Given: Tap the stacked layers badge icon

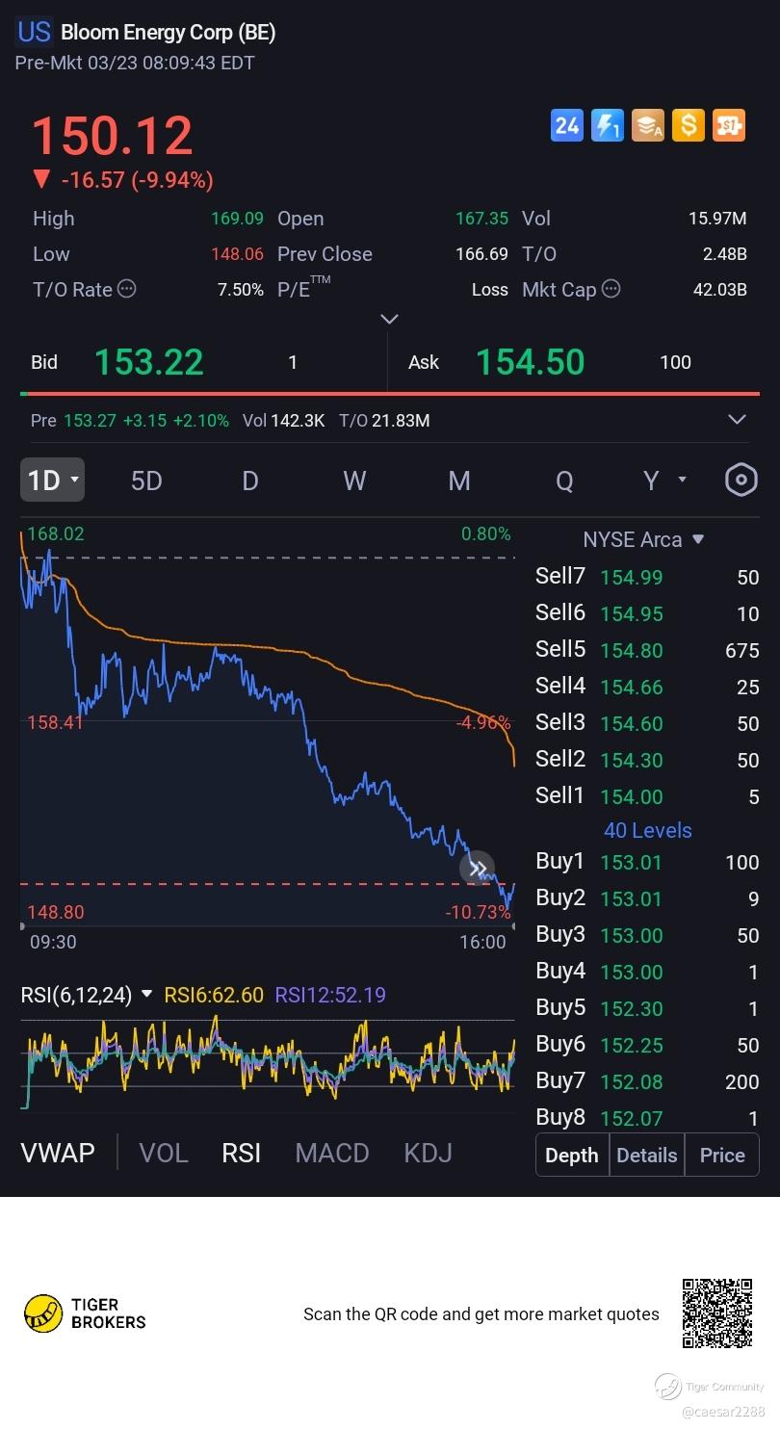Looking at the screenshot, I should tap(648, 125).
